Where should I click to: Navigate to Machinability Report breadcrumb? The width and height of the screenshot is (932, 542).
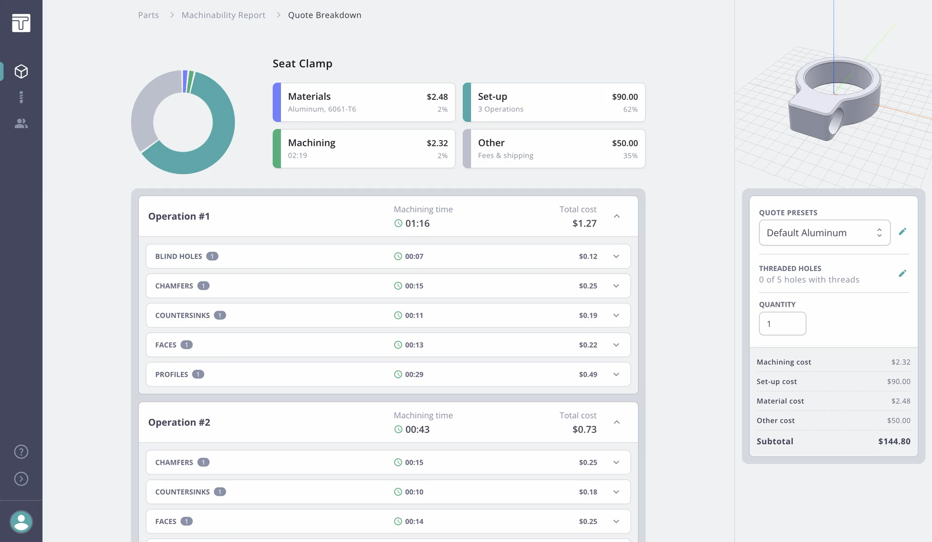click(x=223, y=15)
